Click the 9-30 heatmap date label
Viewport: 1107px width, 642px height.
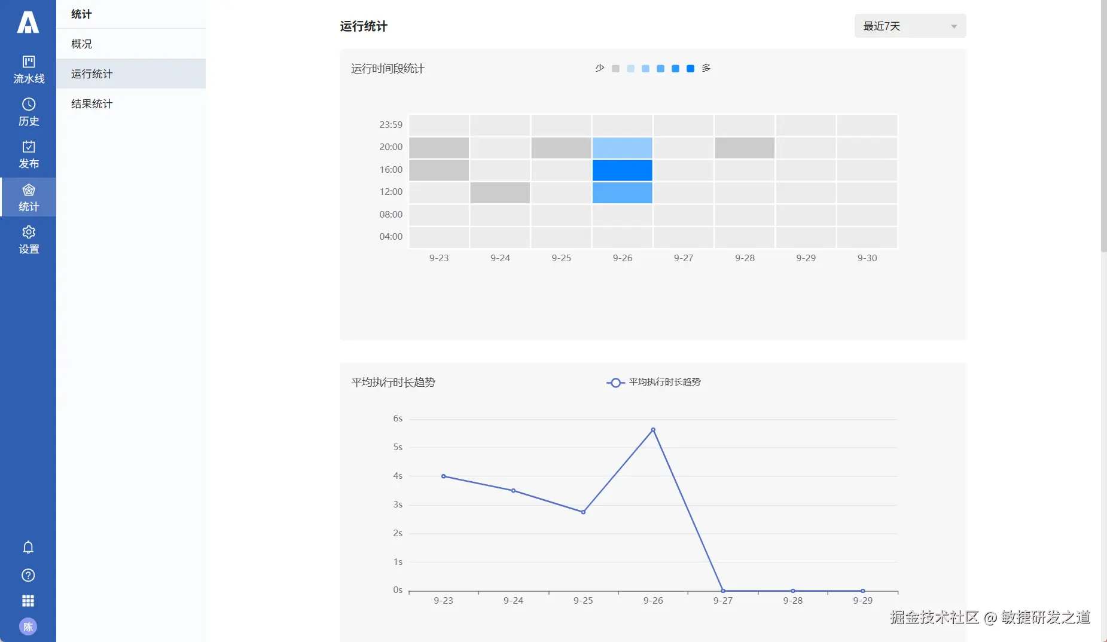(x=867, y=258)
